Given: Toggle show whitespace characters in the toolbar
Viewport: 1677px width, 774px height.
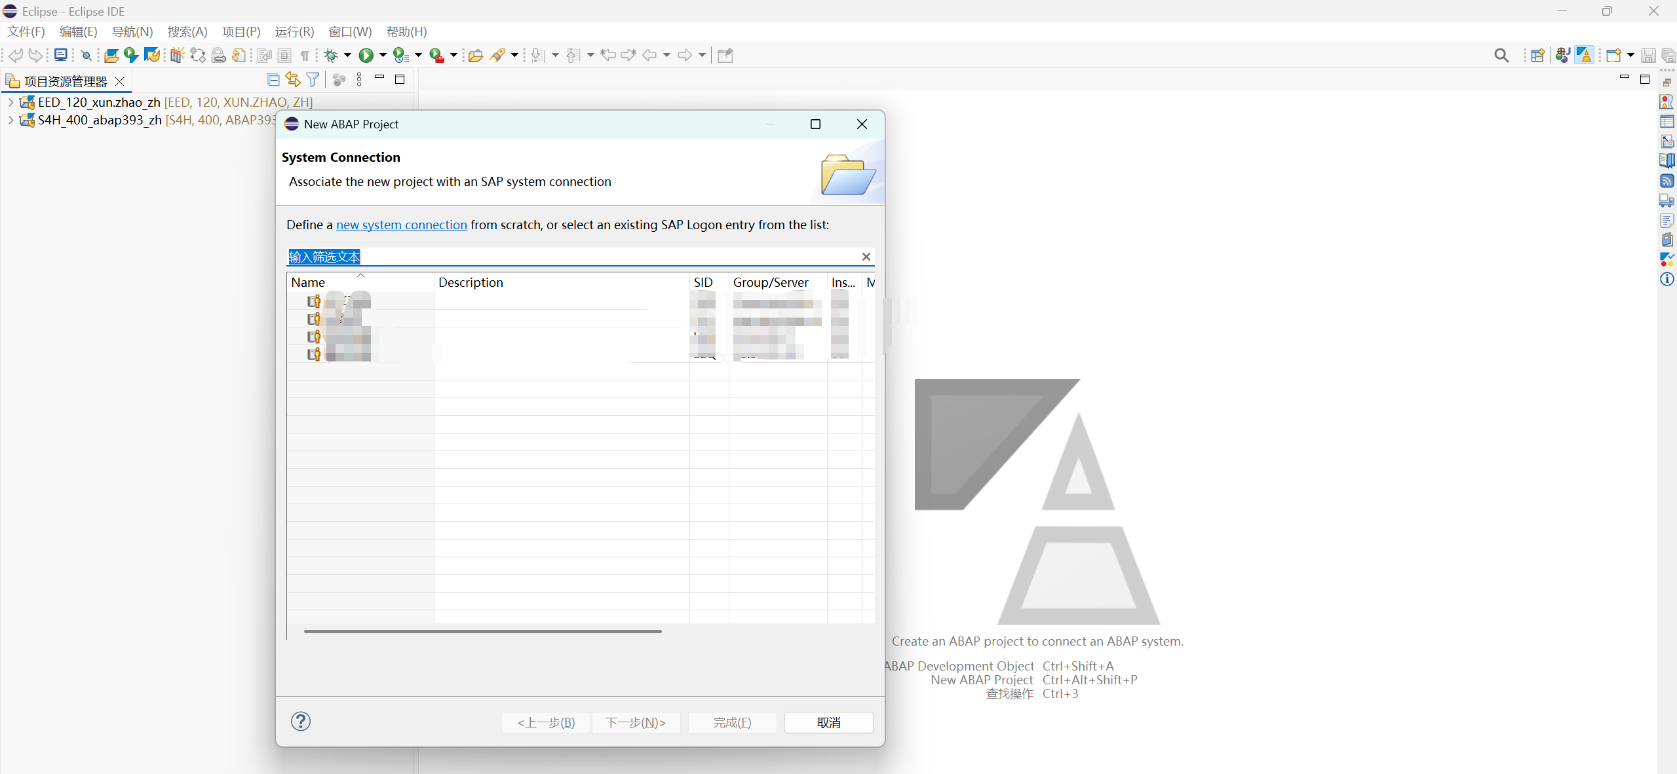Looking at the screenshot, I should pyautogui.click(x=305, y=55).
